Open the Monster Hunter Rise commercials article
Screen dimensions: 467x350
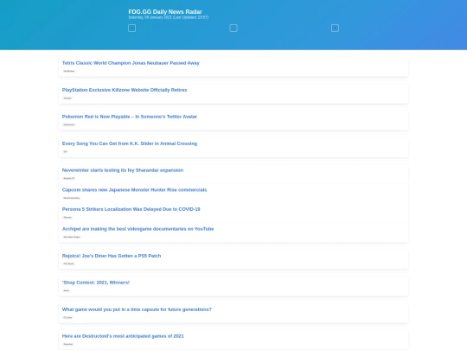click(x=134, y=190)
